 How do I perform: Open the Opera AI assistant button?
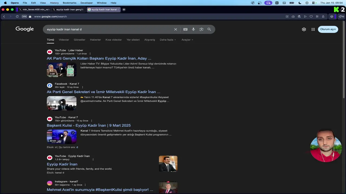pyautogui.click(x=341, y=16)
